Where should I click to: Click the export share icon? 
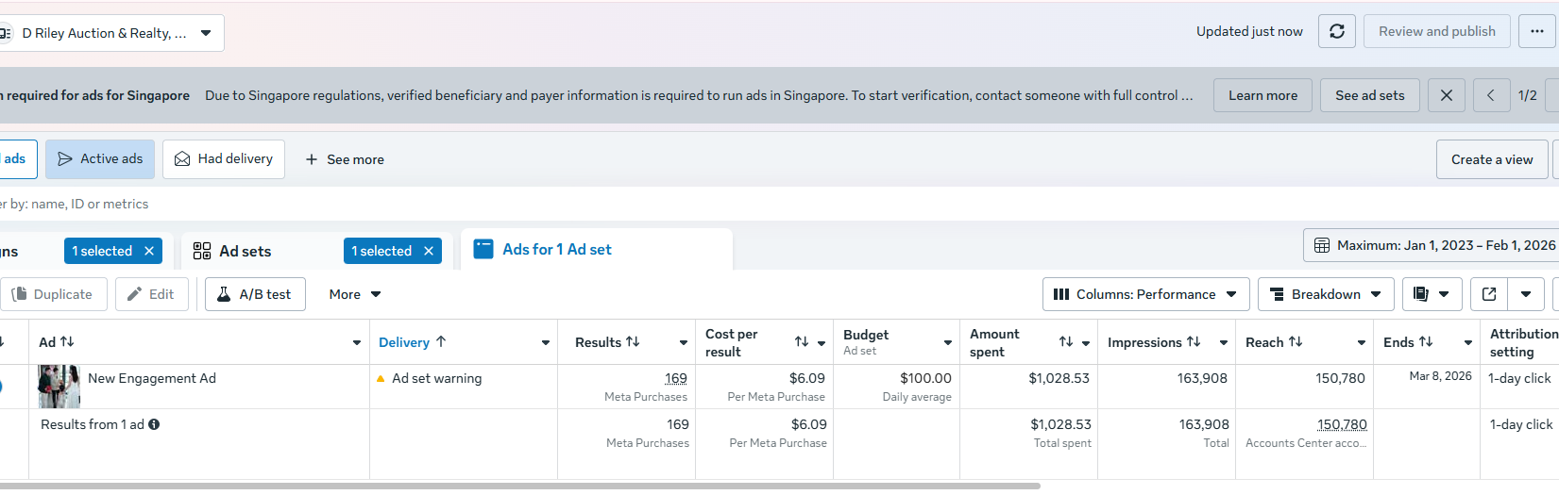(x=1489, y=294)
